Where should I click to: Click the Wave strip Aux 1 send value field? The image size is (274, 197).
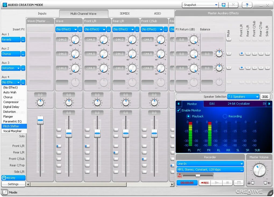tap(62, 40)
